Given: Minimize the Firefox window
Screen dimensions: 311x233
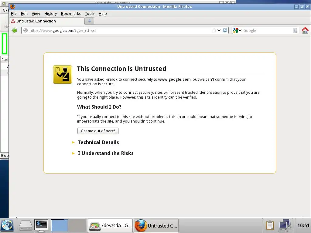Looking at the screenshot, I should coord(296,7).
